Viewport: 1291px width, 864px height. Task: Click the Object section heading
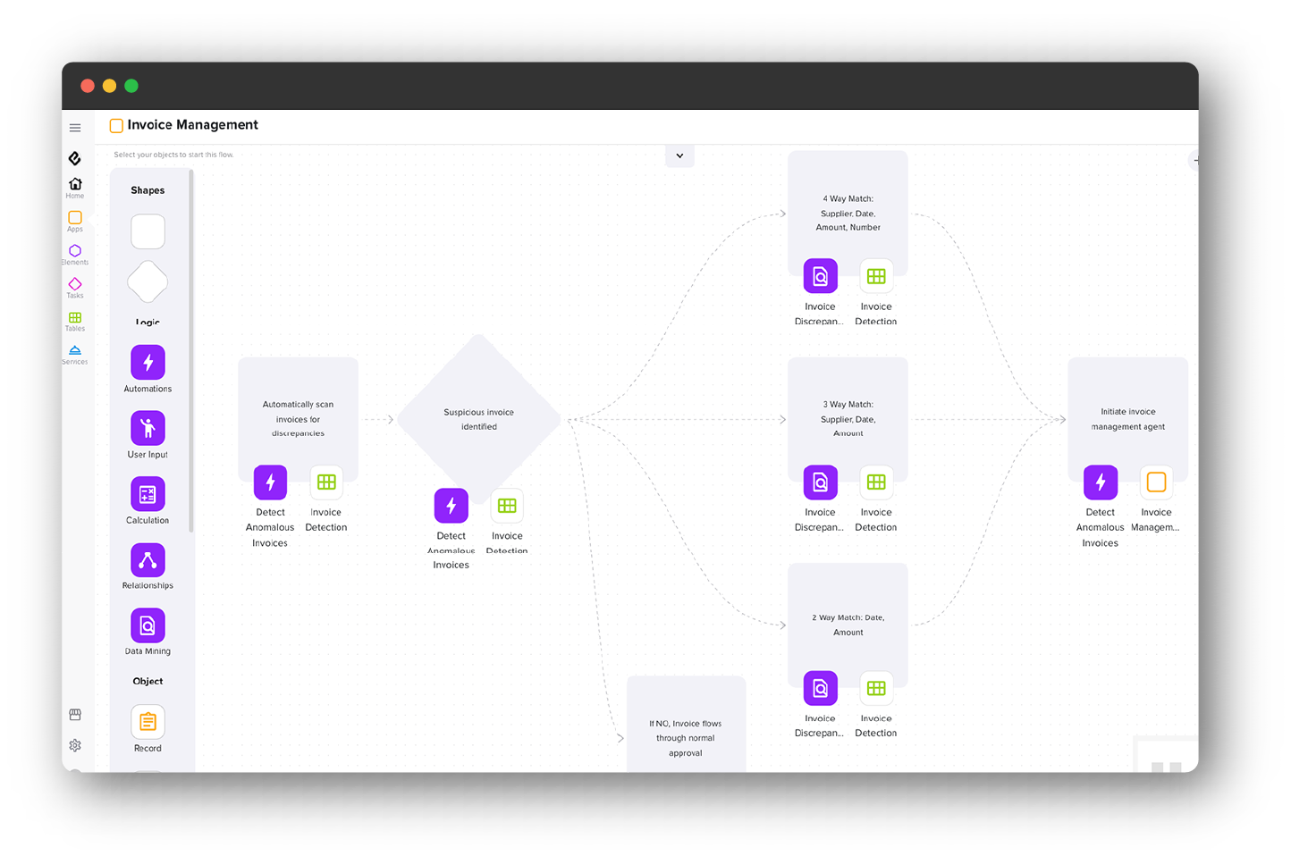148,681
